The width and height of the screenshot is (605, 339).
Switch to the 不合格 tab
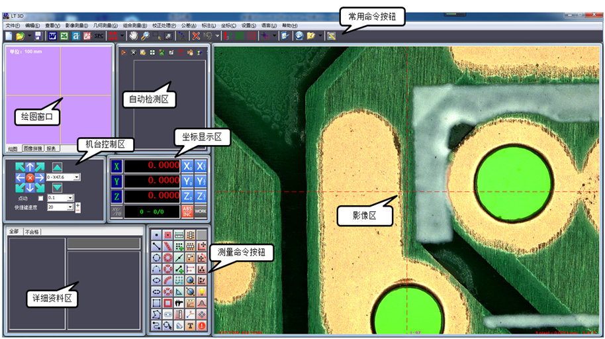pyautogui.click(x=32, y=232)
